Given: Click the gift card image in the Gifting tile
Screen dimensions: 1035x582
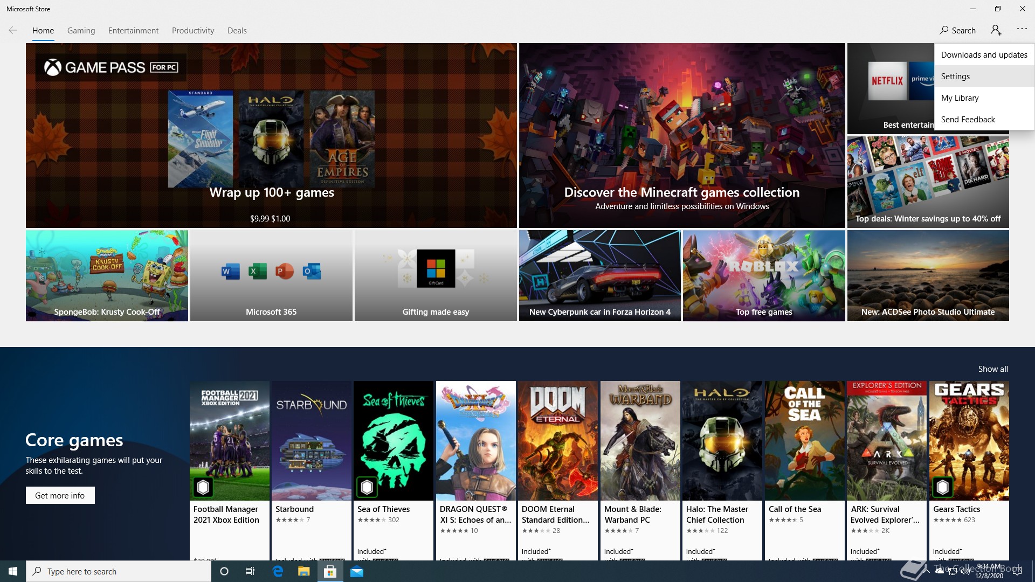Looking at the screenshot, I should point(436,268).
